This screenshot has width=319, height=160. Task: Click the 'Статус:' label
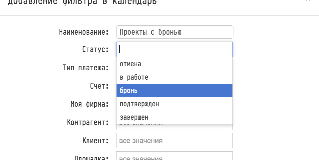coord(96,49)
